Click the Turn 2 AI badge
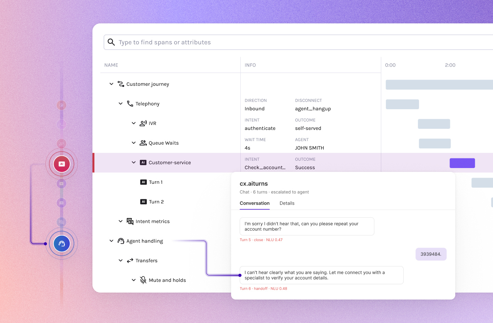The image size is (493, 323). 143,201
